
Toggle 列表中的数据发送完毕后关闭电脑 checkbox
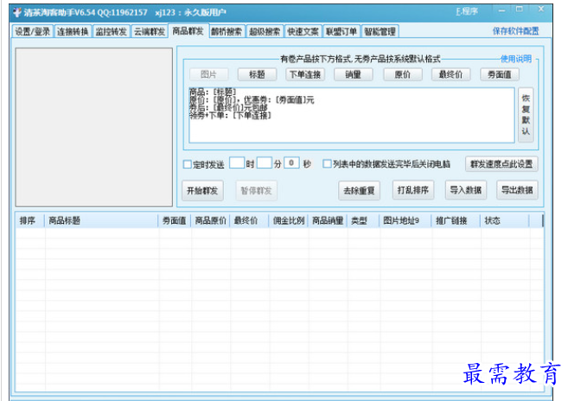327,164
